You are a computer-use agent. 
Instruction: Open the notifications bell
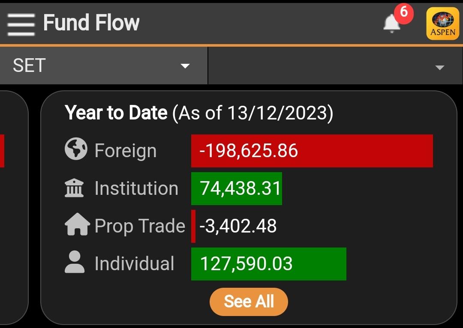coord(392,24)
